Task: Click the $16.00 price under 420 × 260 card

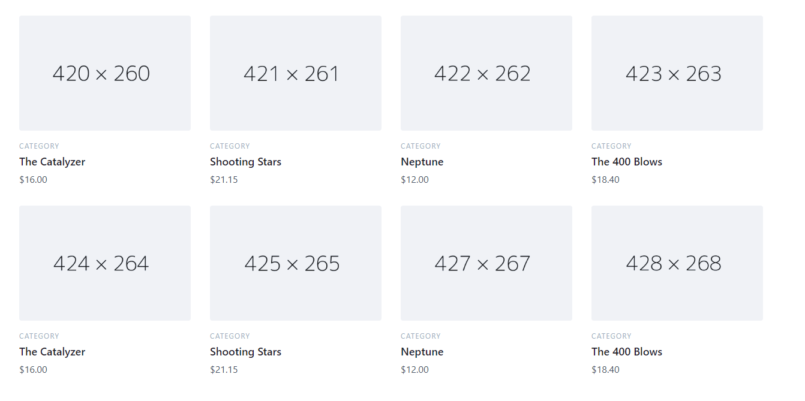Action: [x=33, y=180]
